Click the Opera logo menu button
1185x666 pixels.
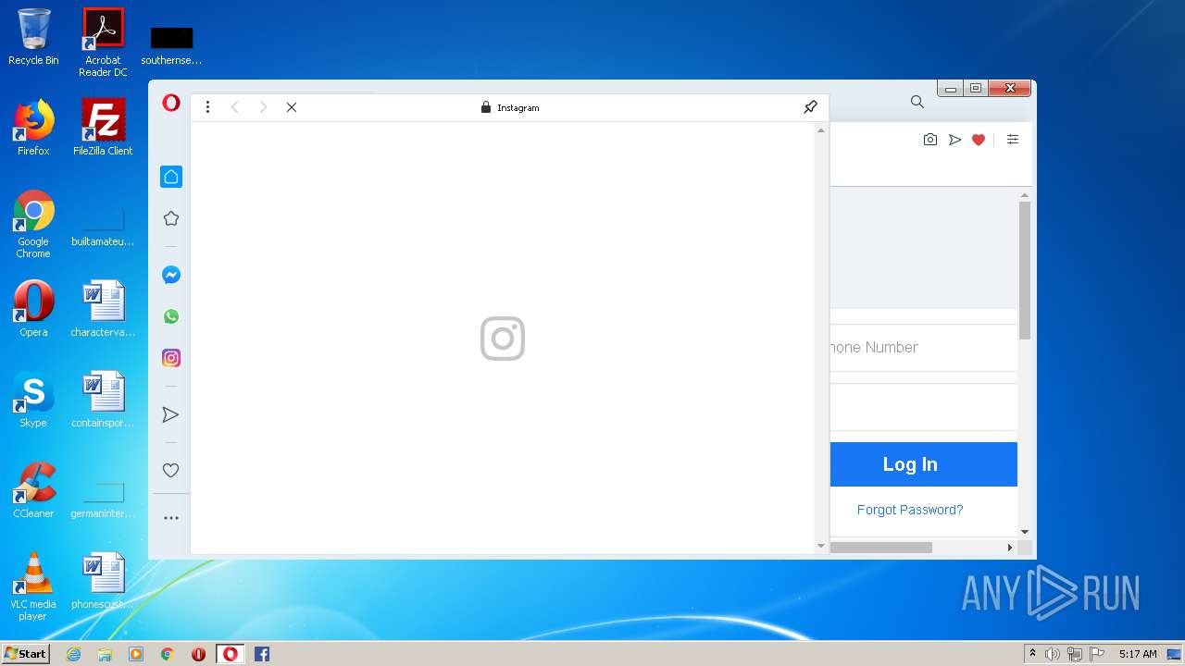(x=170, y=103)
